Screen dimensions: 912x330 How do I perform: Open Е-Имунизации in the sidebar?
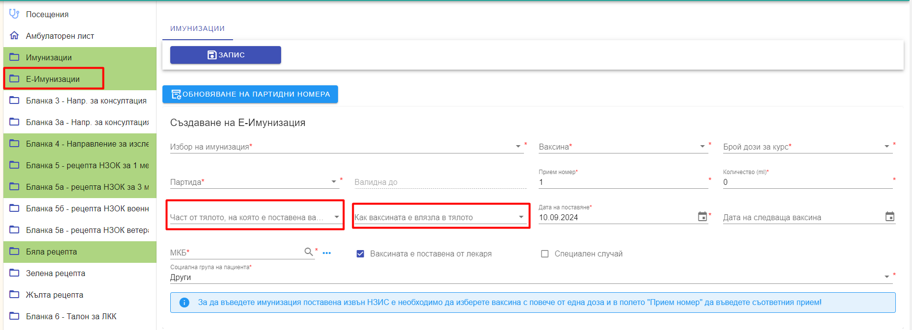coord(54,78)
